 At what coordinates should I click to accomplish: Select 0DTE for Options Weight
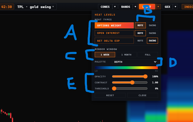click(140, 25)
